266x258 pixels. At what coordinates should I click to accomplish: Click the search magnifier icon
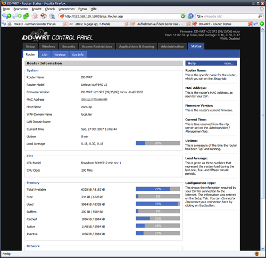(x=260, y=17)
